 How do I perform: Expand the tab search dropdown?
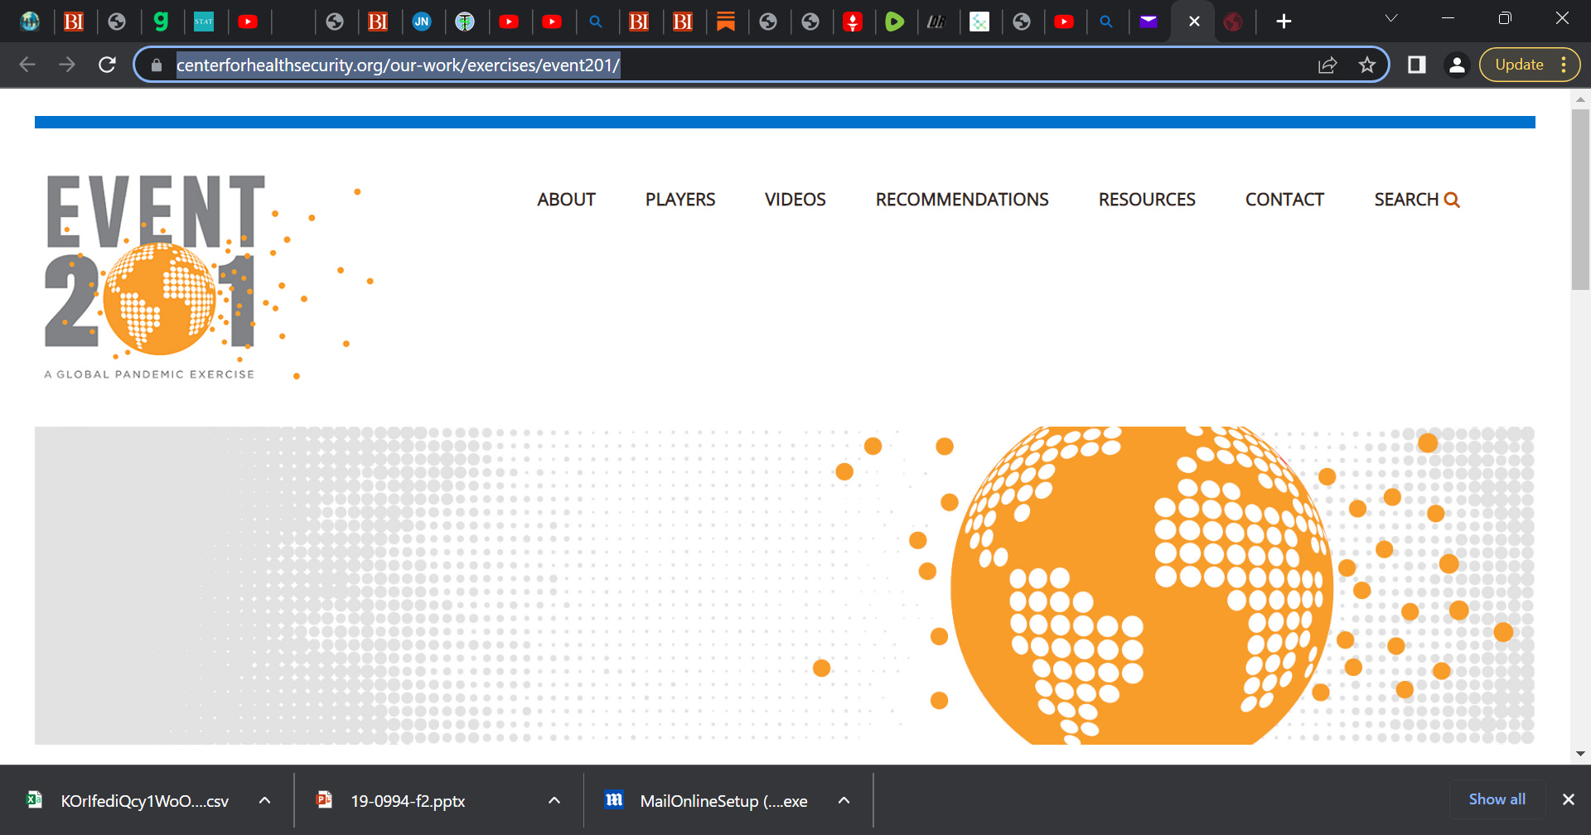1391,18
